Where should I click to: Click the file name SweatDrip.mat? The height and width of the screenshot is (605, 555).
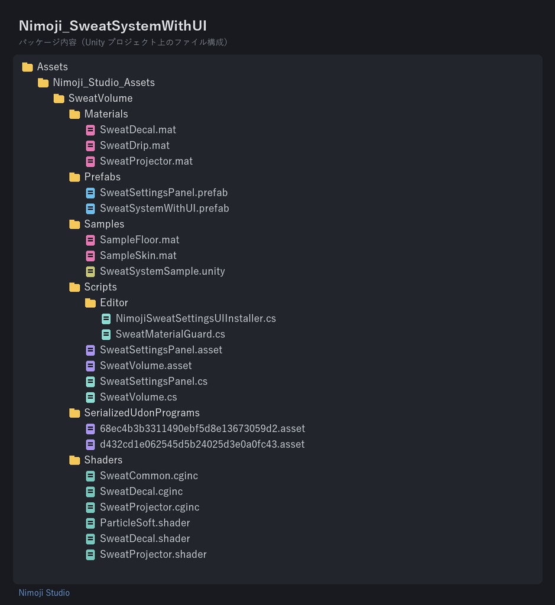click(135, 145)
